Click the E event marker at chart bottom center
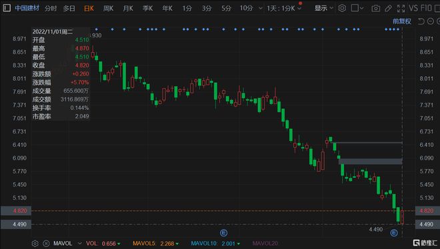440x249 pixels. click(x=223, y=233)
